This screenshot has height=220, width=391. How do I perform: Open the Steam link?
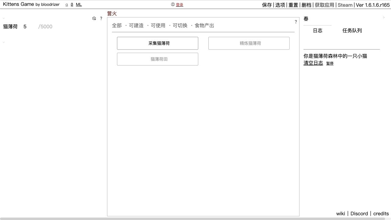pos(345,5)
